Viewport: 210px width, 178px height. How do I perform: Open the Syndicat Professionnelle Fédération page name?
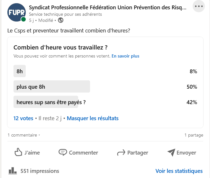107,8
